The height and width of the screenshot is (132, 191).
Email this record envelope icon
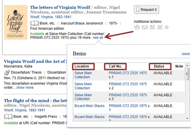tap(145, 27)
